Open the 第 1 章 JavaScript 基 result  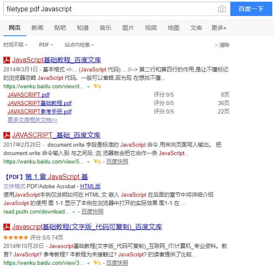pyautogui.click(x=57, y=177)
